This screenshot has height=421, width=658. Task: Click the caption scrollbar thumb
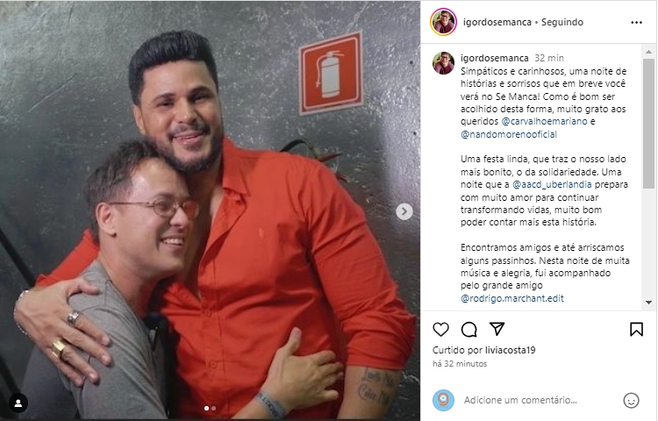click(648, 124)
